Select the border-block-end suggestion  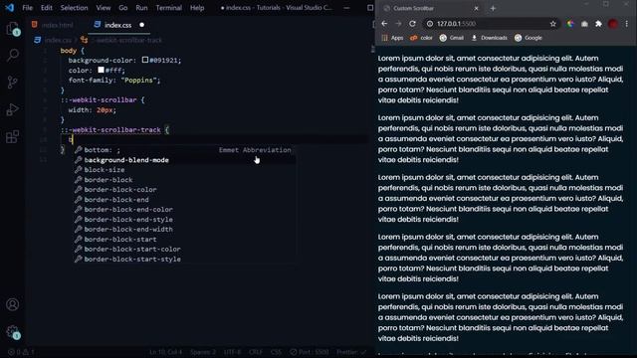click(185, 200)
